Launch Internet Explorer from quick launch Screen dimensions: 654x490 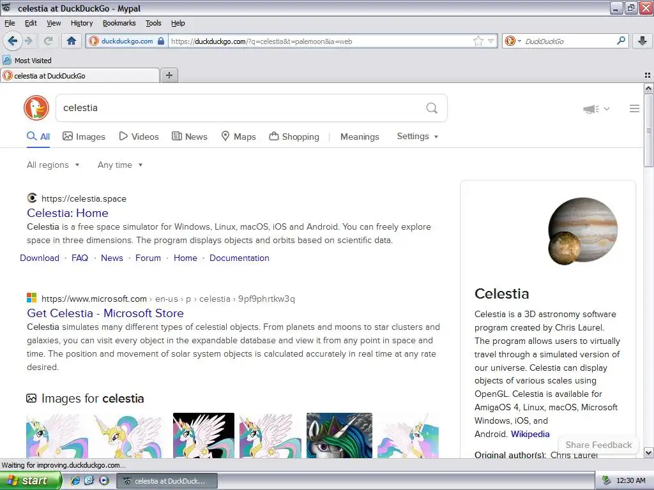[75, 480]
